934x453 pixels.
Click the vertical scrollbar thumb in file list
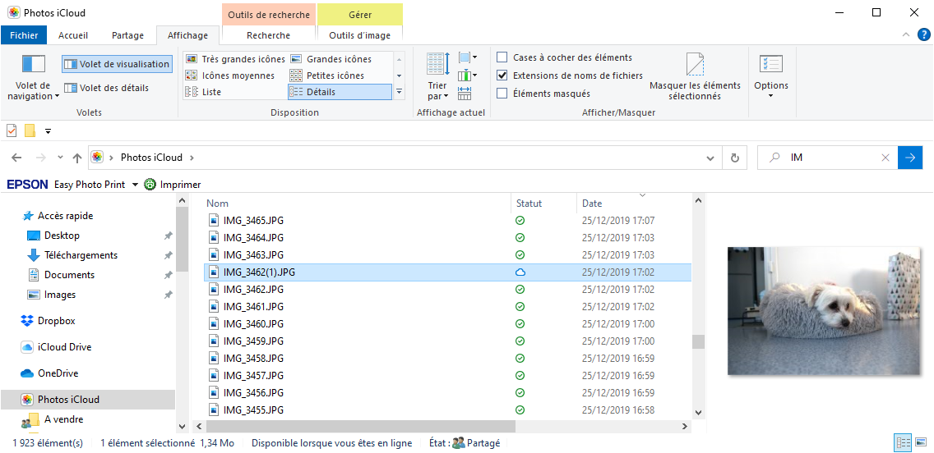[698, 341]
